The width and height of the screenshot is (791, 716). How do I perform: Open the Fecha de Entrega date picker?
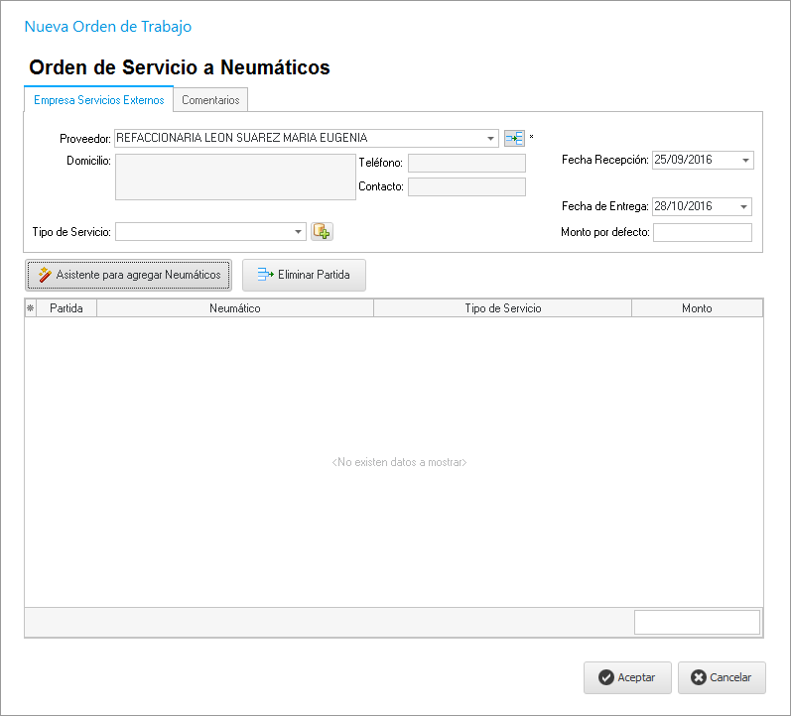pyautogui.click(x=743, y=207)
